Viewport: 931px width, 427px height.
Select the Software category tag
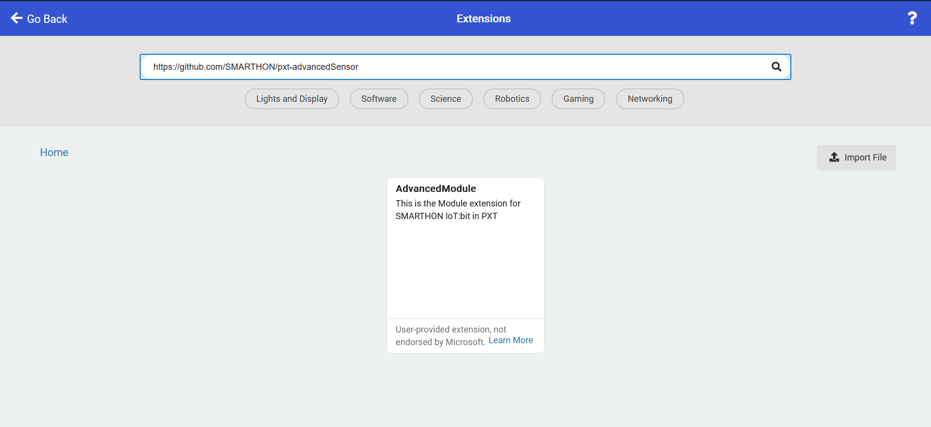379,99
